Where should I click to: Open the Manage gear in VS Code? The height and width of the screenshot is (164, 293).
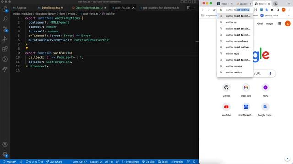[x=5, y=154]
